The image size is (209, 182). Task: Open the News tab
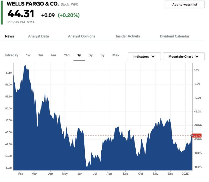coord(9,36)
